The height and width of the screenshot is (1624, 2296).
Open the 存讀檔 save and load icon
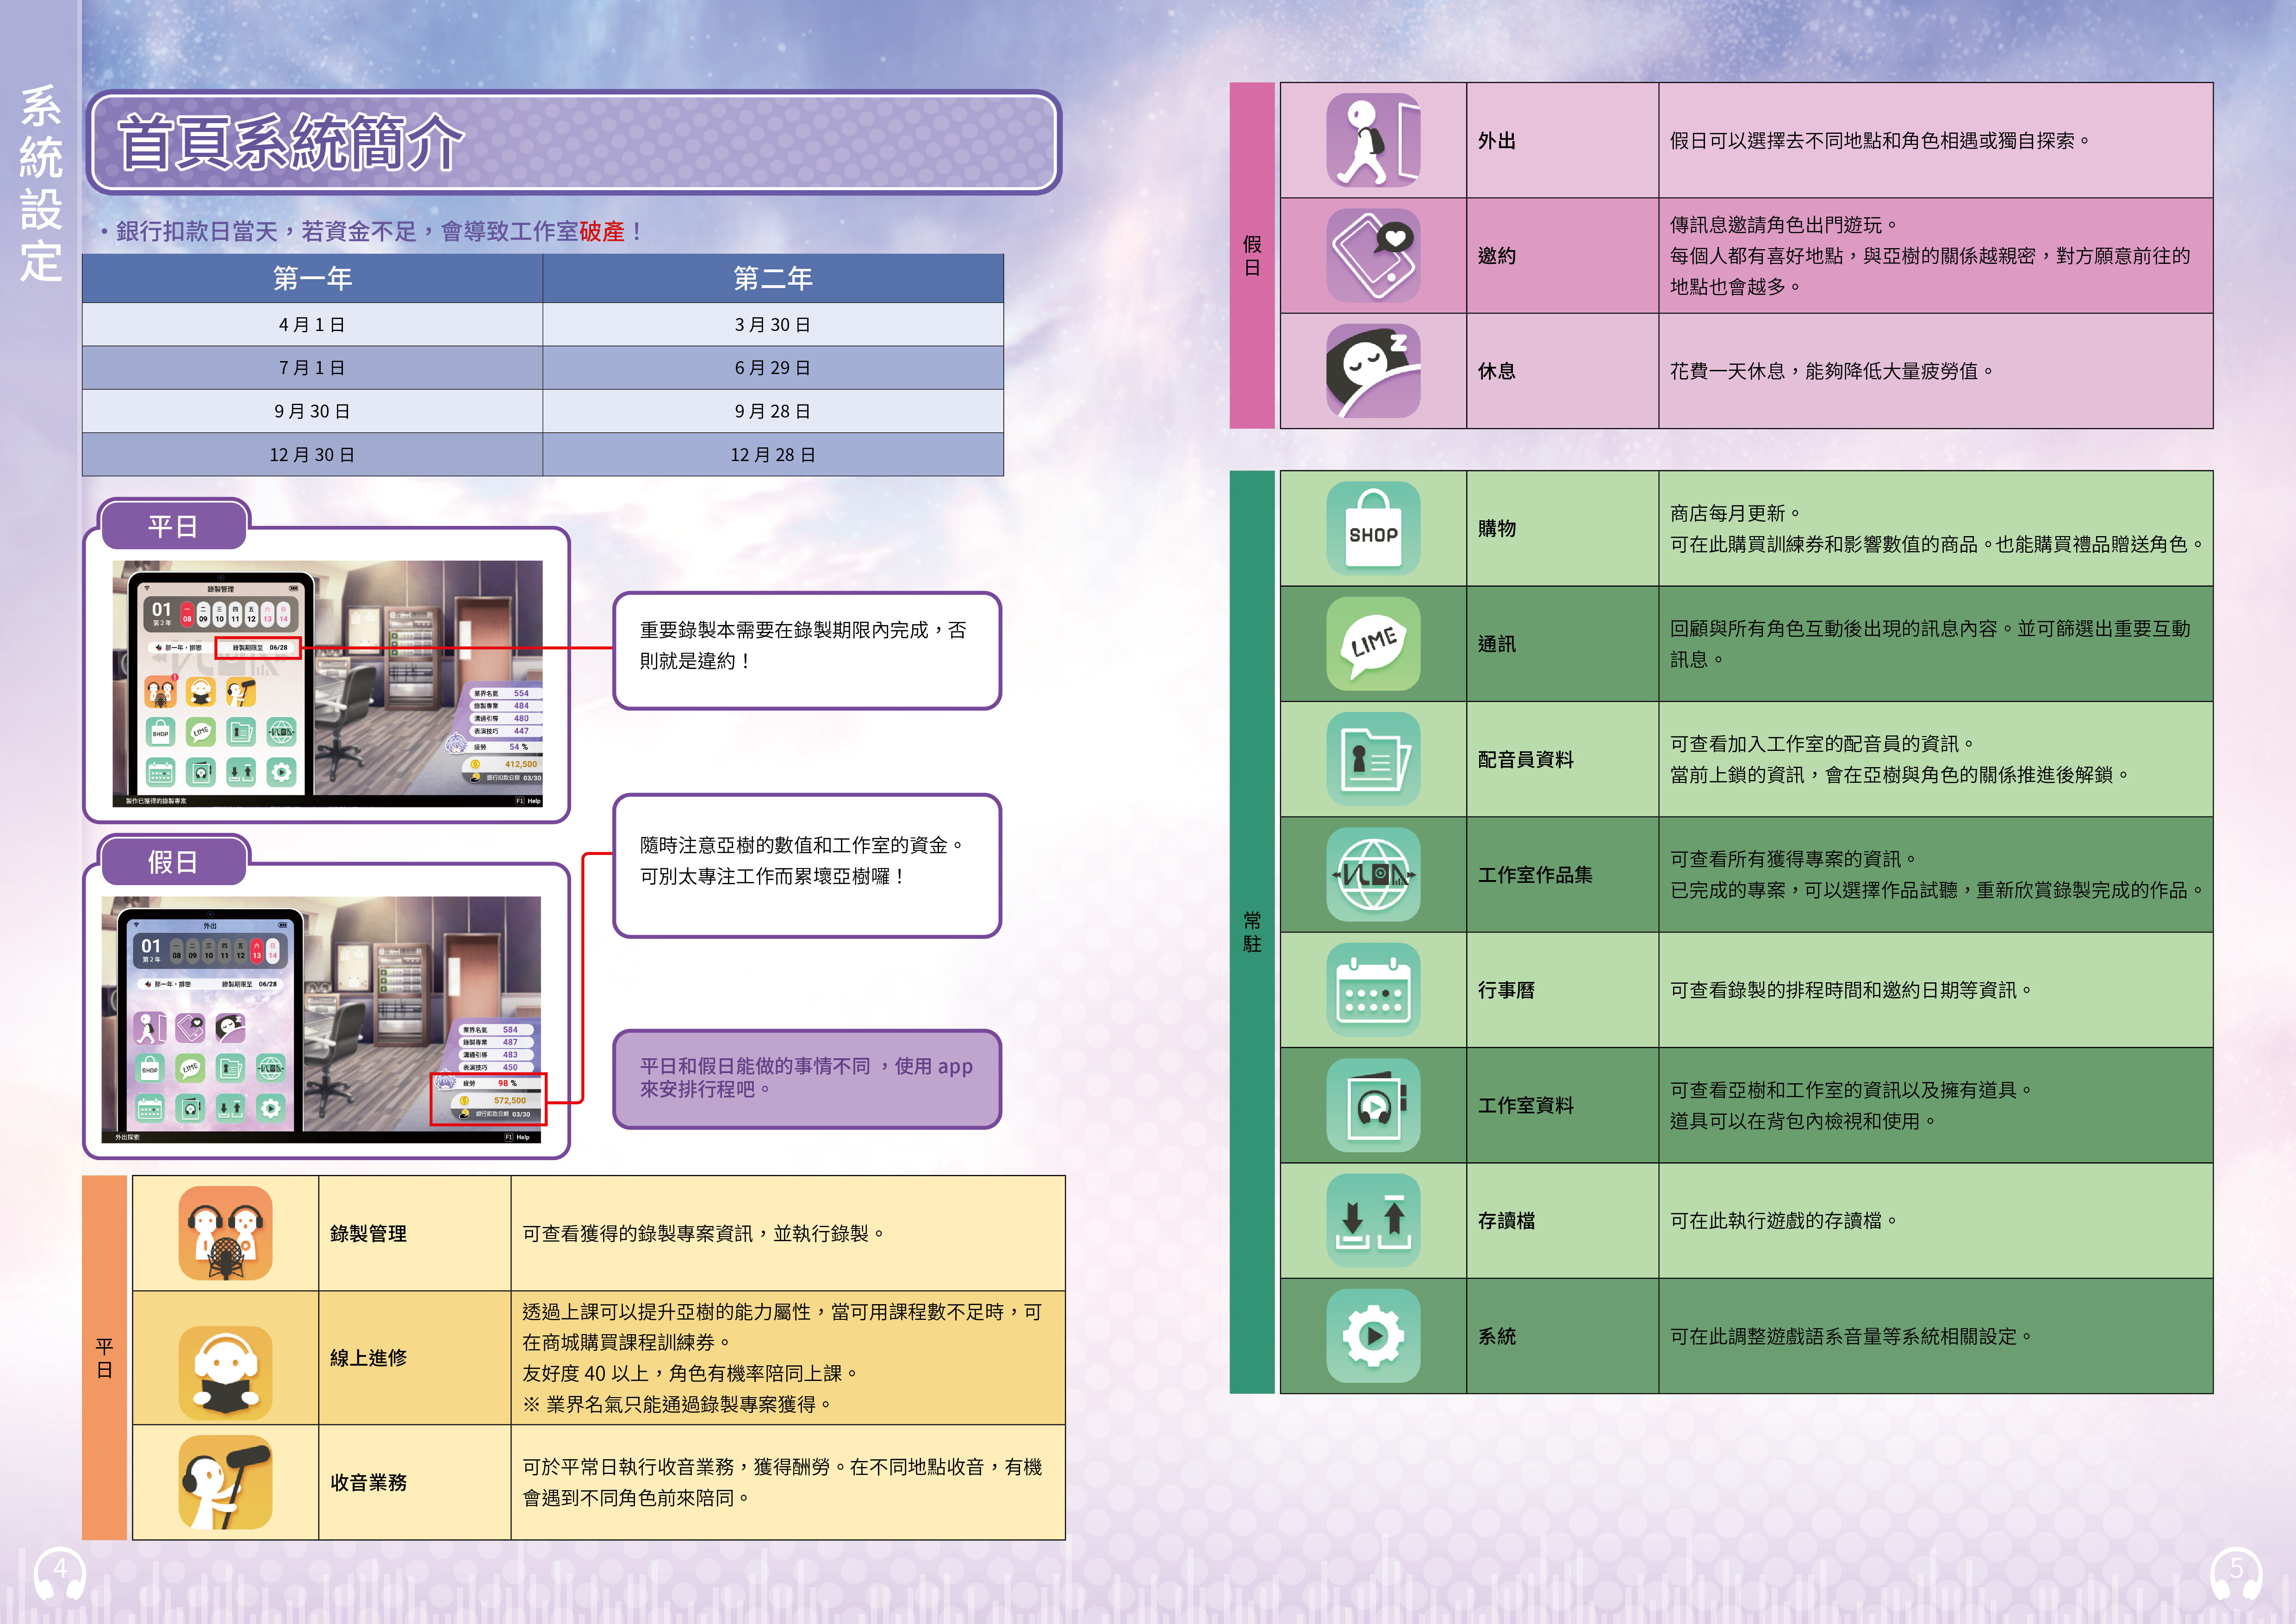coord(1375,1220)
